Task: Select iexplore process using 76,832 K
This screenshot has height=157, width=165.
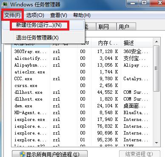Action: (82, 126)
